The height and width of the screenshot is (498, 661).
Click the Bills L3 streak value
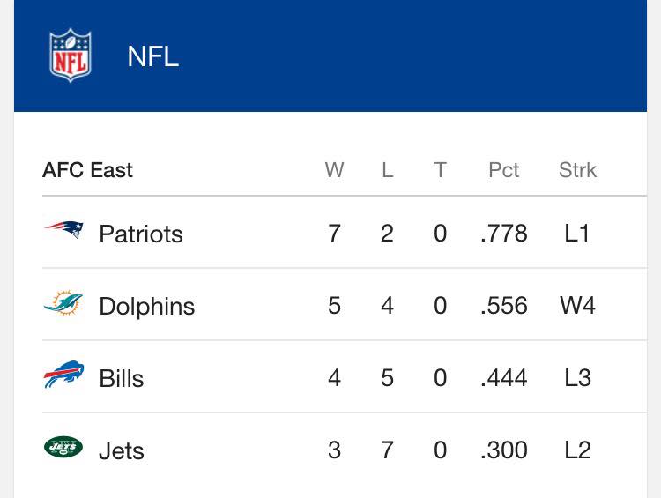click(x=577, y=377)
